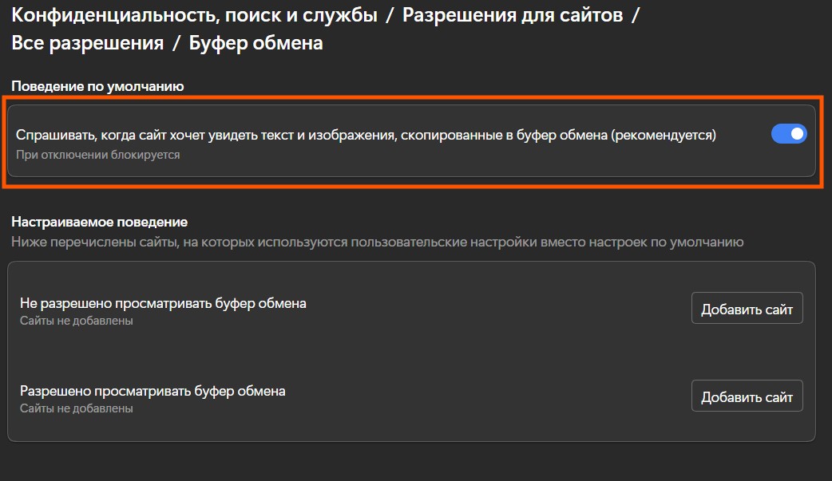Click 'Сайты не добавлены' under the not allowed list
Image resolution: width=832 pixels, height=481 pixels.
[x=76, y=321]
